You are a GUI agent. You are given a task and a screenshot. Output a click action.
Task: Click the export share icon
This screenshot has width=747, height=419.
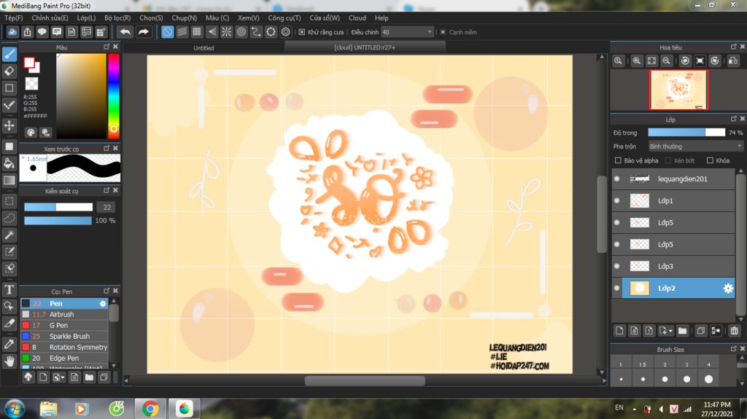click(27, 32)
